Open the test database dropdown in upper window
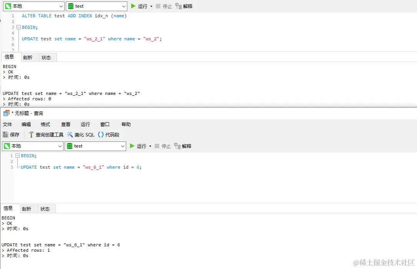This screenshot has width=417, height=269. coord(96,6)
